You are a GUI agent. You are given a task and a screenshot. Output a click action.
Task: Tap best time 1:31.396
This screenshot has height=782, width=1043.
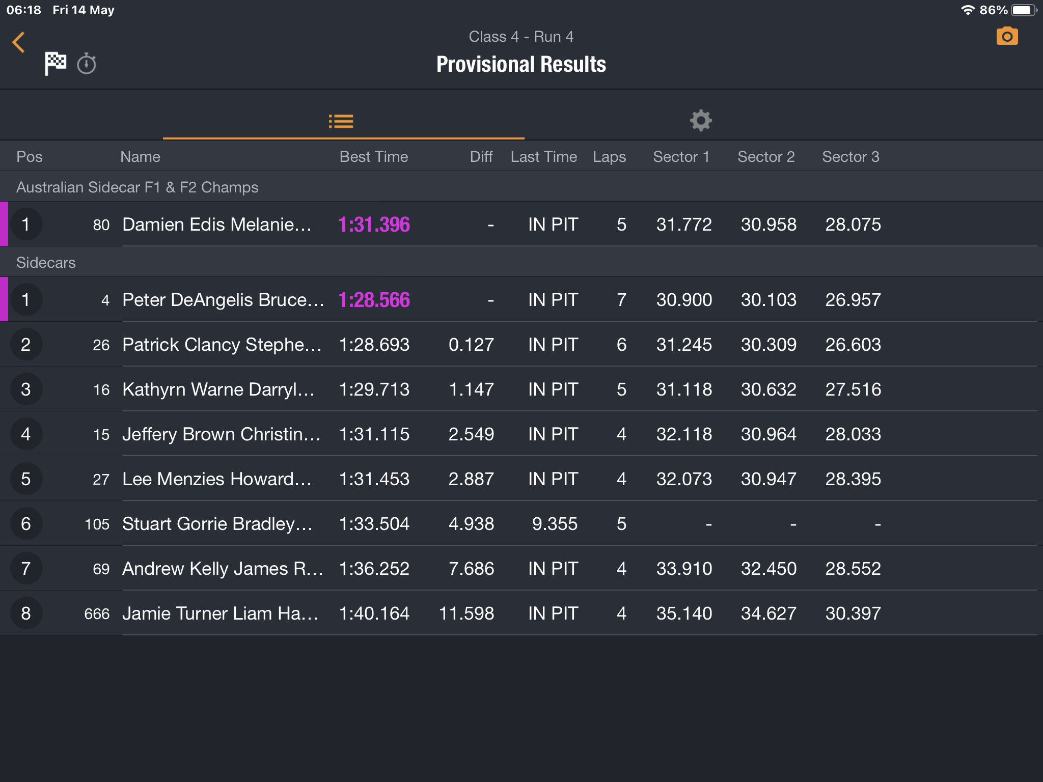point(374,225)
